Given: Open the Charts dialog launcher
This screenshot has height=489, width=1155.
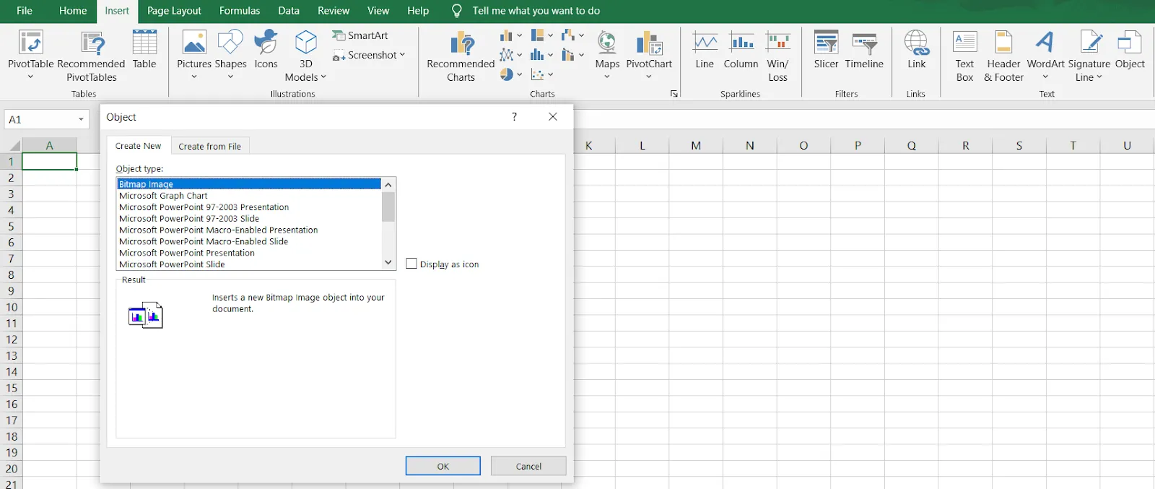Looking at the screenshot, I should pos(674,94).
